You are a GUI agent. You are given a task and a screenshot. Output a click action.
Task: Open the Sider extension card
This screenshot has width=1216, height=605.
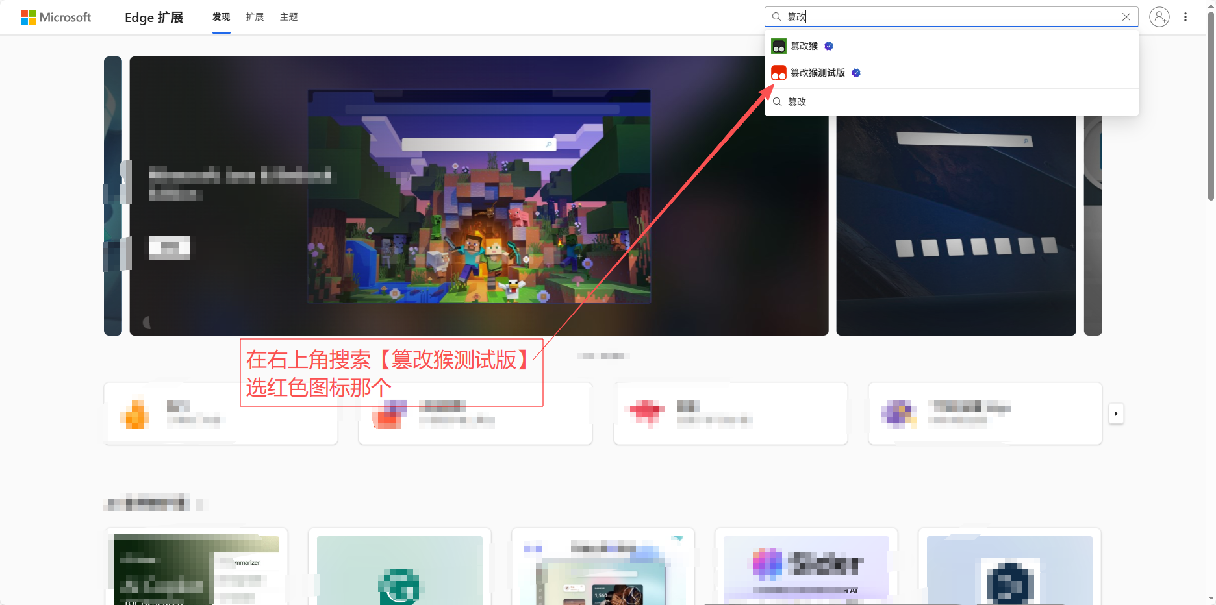[x=805, y=565]
